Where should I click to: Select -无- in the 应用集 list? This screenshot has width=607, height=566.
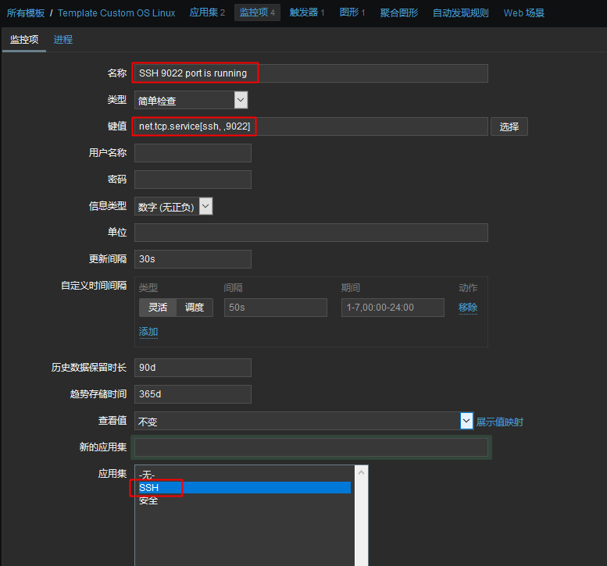point(245,475)
